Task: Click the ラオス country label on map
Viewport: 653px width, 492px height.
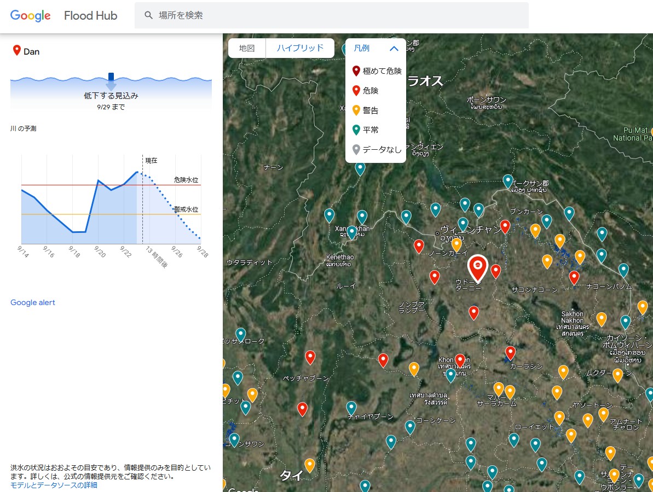Action: pyautogui.click(x=425, y=81)
